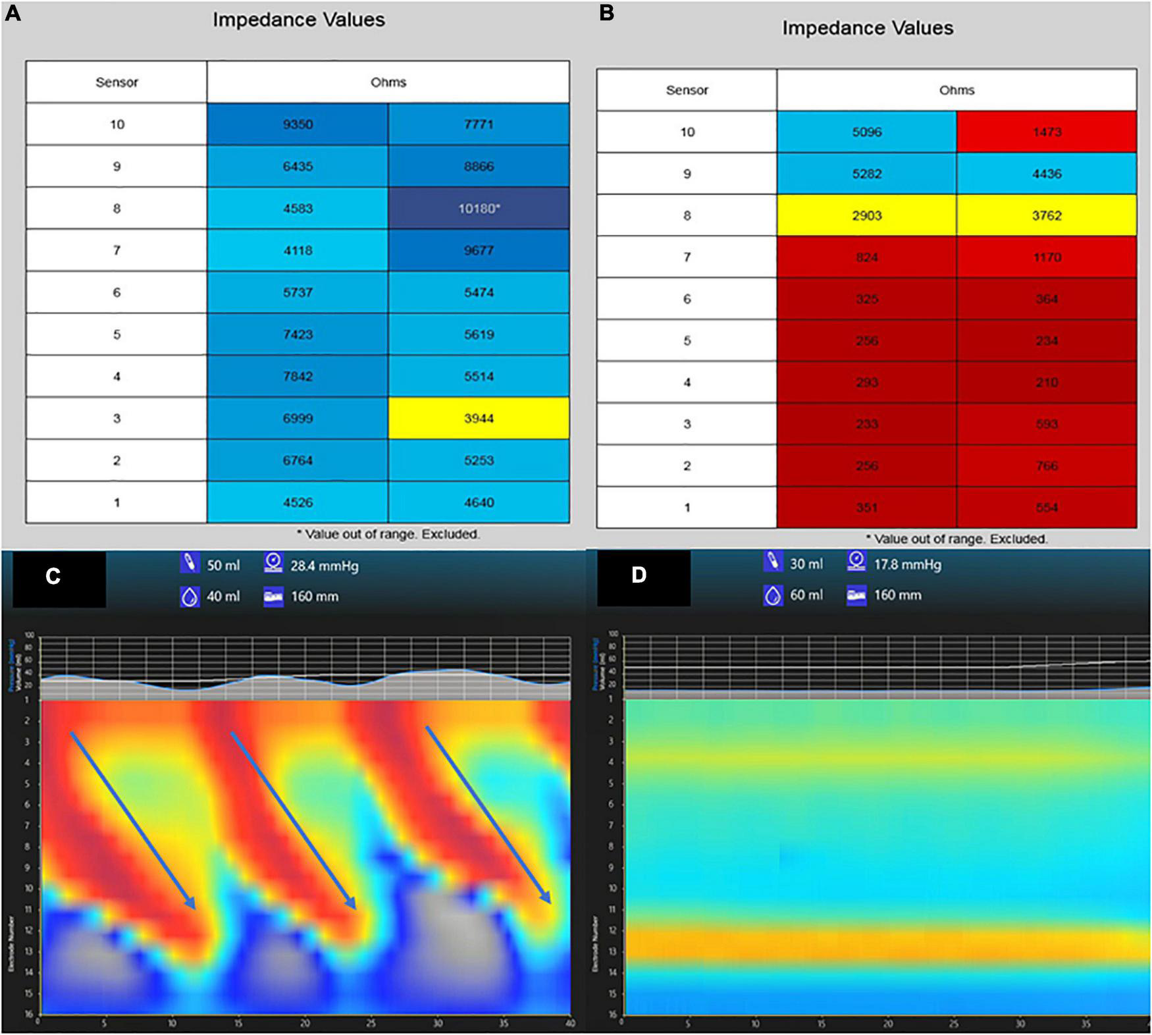Image resolution: width=1152 pixels, height=1035 pixels.
Task: Click the red 1473 cell for sensor 10
Action: [1046, 132]
